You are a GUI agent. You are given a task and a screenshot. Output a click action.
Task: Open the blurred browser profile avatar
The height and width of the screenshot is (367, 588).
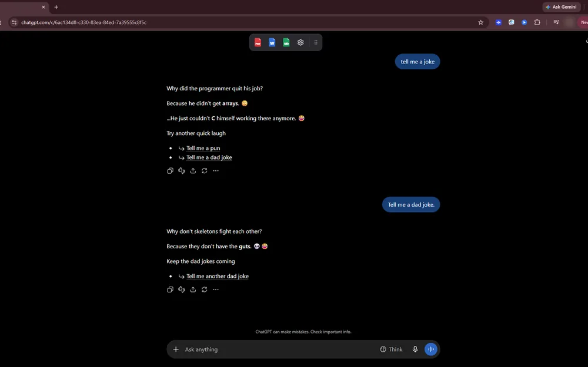point(569,22)
